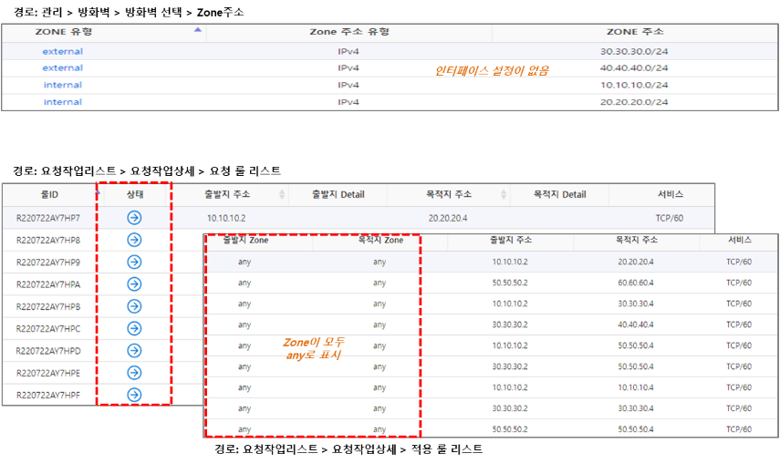Select applied rule destination 10.10.10.4
Screen dimensions: 780x464
636,387
